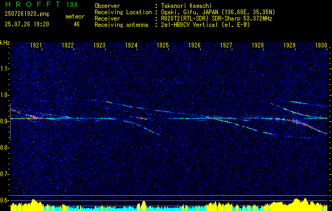Click the kHz axis unit label
The height and width of the screenshot is (211, 332).
[x=5, y=43]
